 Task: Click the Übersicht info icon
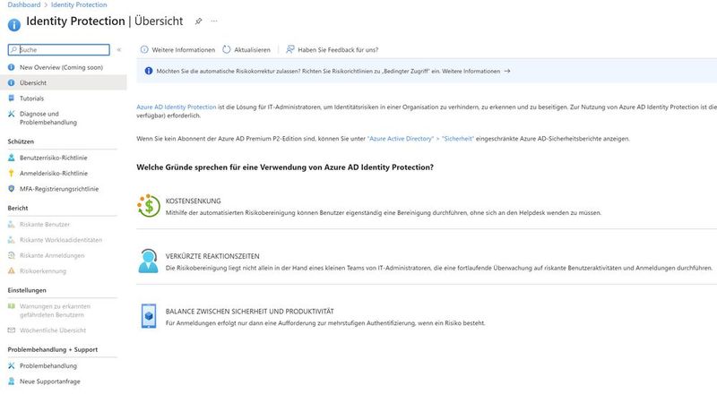(12, 82)
